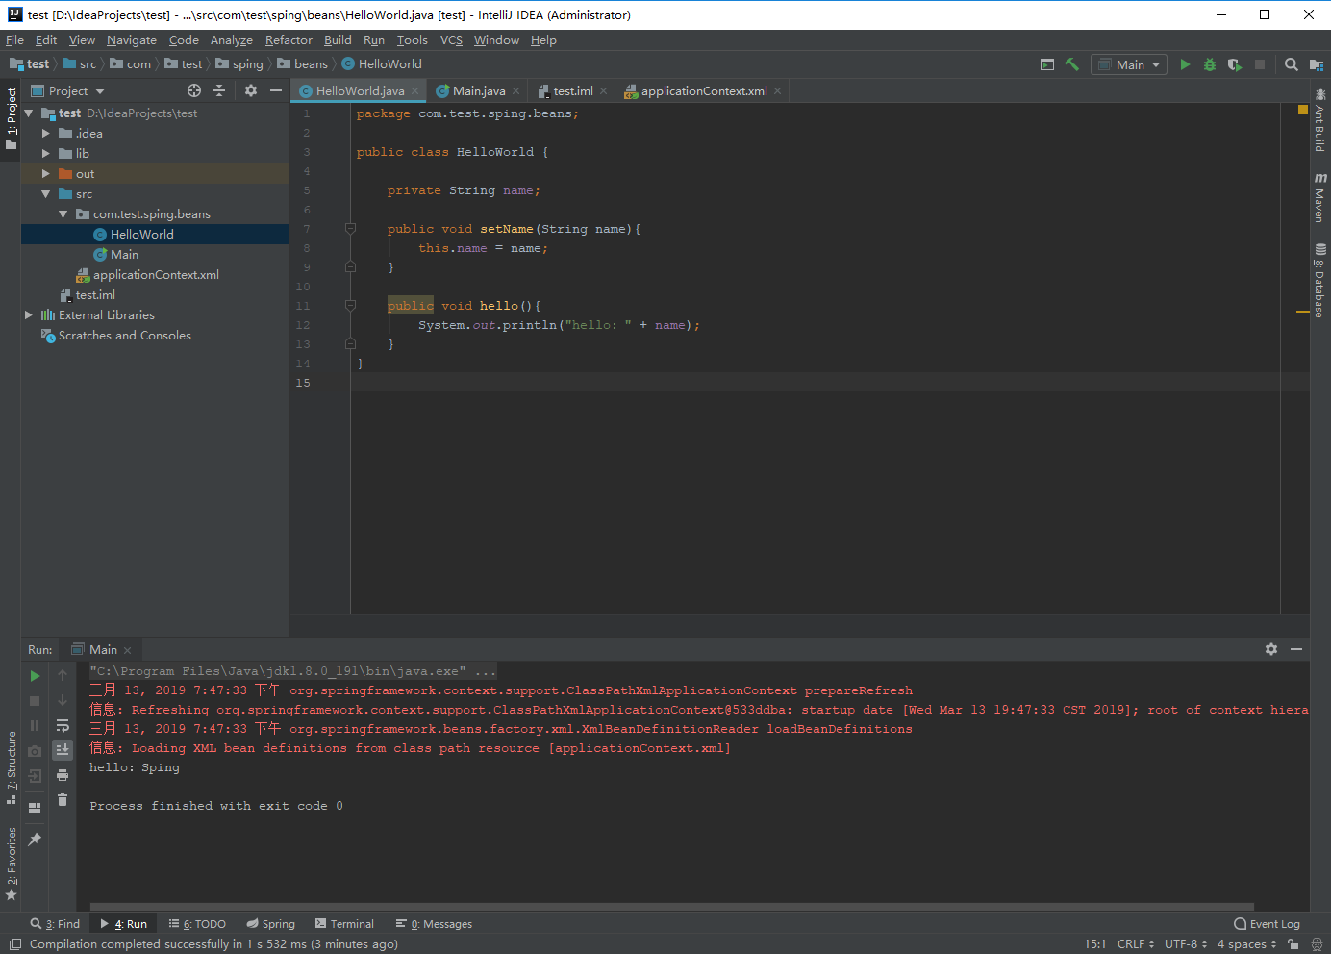Viewport: 1331px width, 954px height.
Task: Close the Main run tab
Action: pos(127,650)
